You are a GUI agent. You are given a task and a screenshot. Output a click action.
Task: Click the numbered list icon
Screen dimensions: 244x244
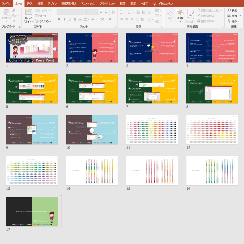130,12
